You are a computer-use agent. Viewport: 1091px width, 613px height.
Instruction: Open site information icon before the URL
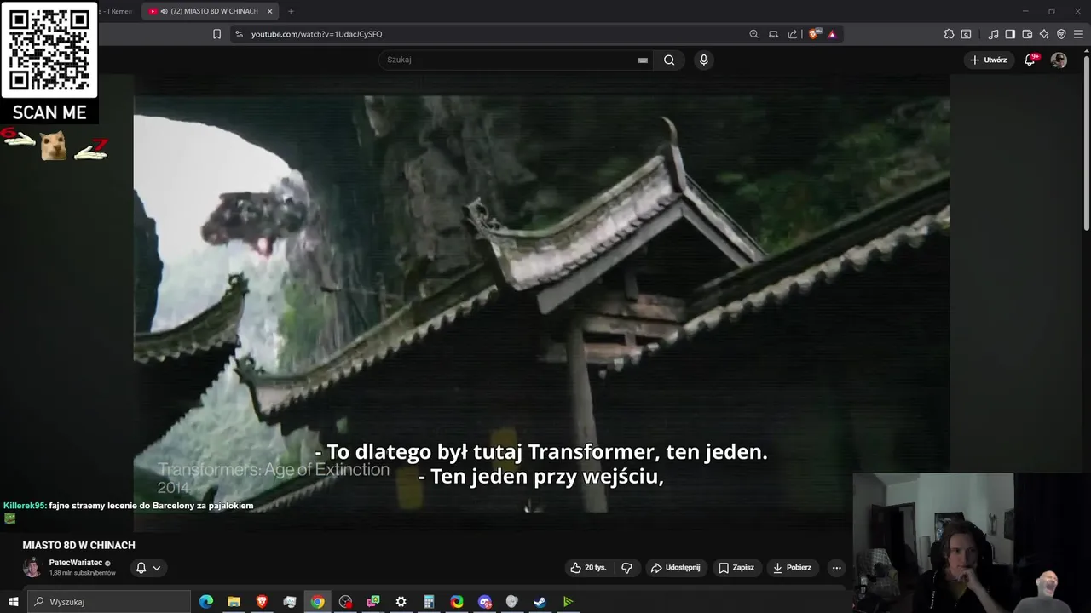tap(239, 34)
